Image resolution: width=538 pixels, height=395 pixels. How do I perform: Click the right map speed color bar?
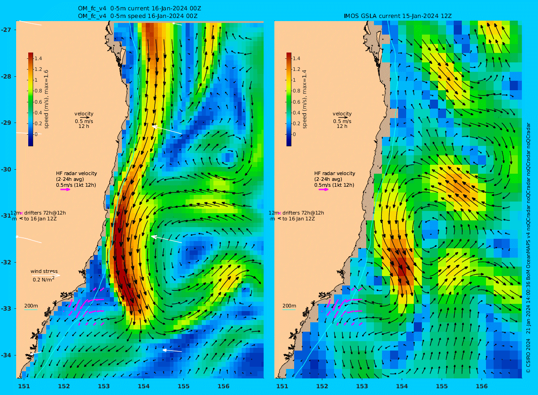click(289, 99)
